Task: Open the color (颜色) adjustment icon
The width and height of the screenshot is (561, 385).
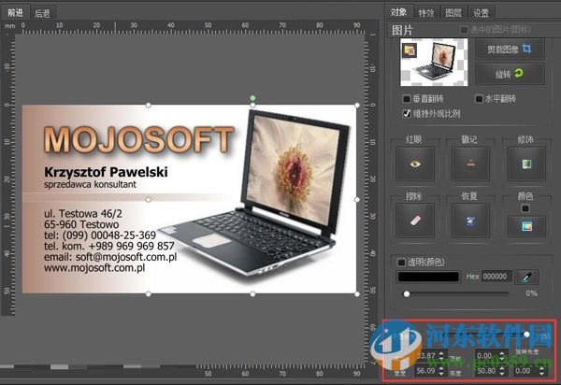Action: 526,226
